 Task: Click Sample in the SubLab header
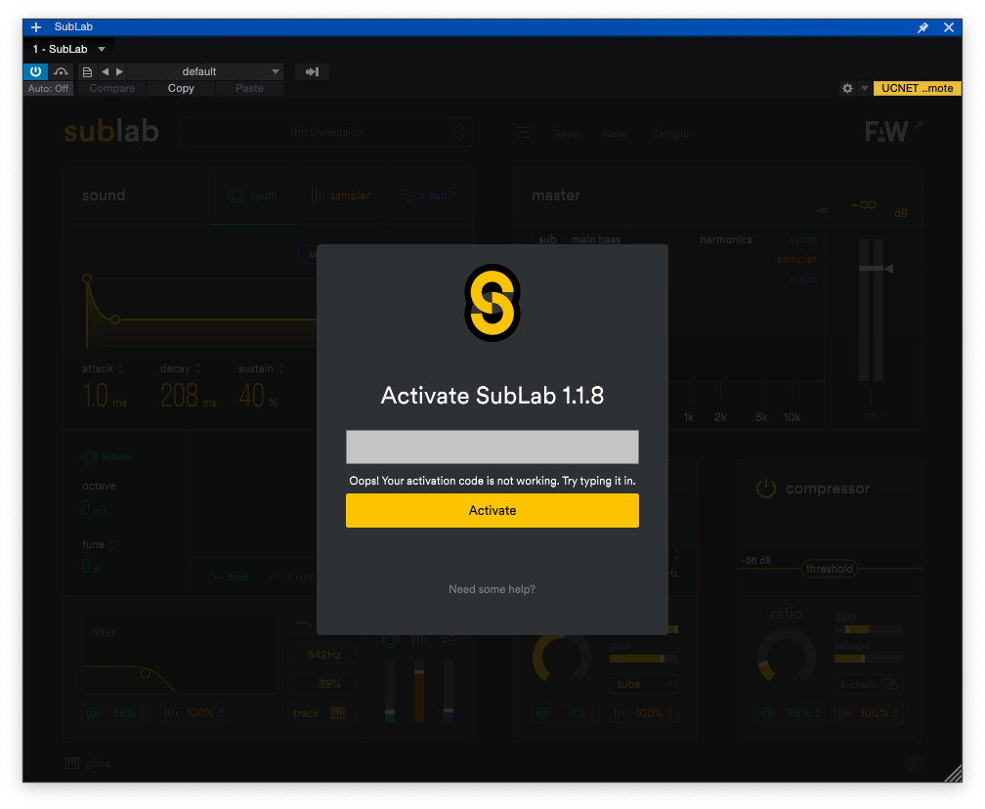coord(669,134)
